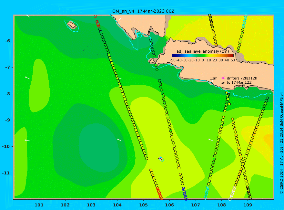This screenshot has width=284, height=210.
Task: Click the "adj. sea level anomaly (cm)" label
Action: pos(203,51)
